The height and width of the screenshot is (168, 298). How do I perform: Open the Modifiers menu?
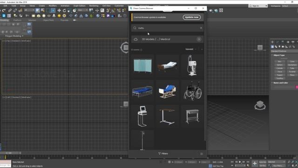53,6
